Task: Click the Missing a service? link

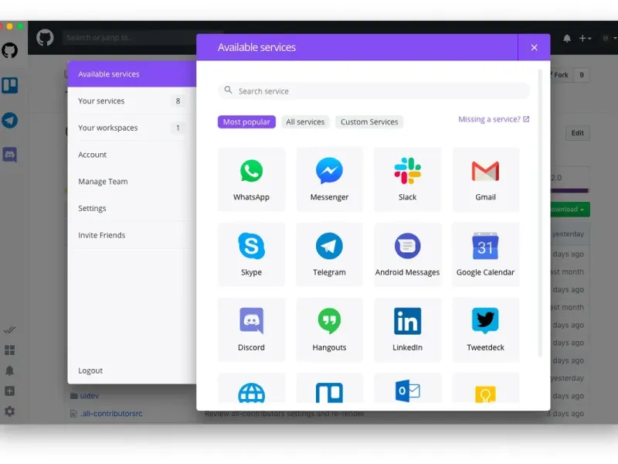Action: click(494, 119)
